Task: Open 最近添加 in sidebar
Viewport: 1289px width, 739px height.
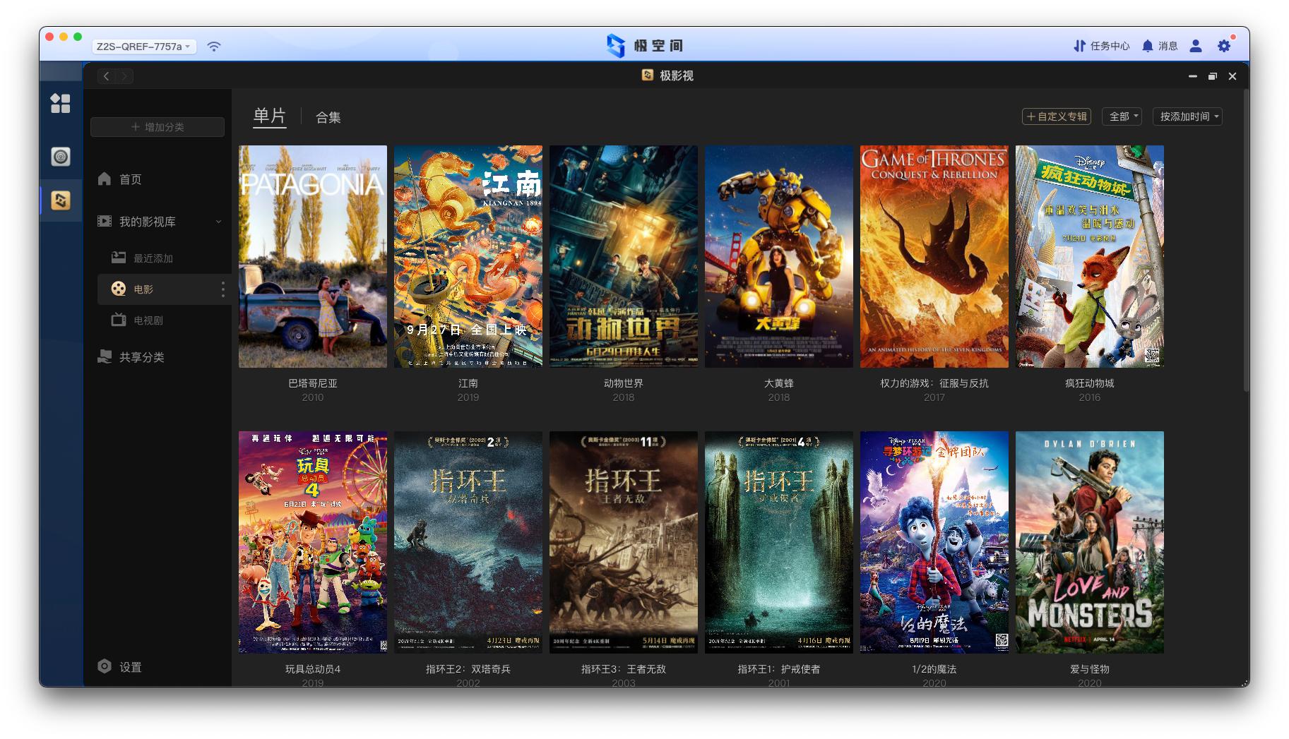Action: click(x=153, y=258)
